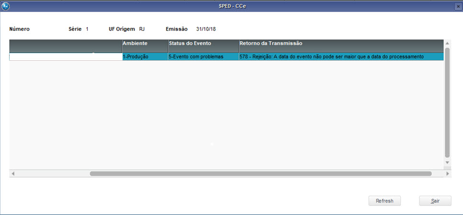Click the white empty cell in first column
This screenshot has width=463, height=215.
tap(66, 57)
